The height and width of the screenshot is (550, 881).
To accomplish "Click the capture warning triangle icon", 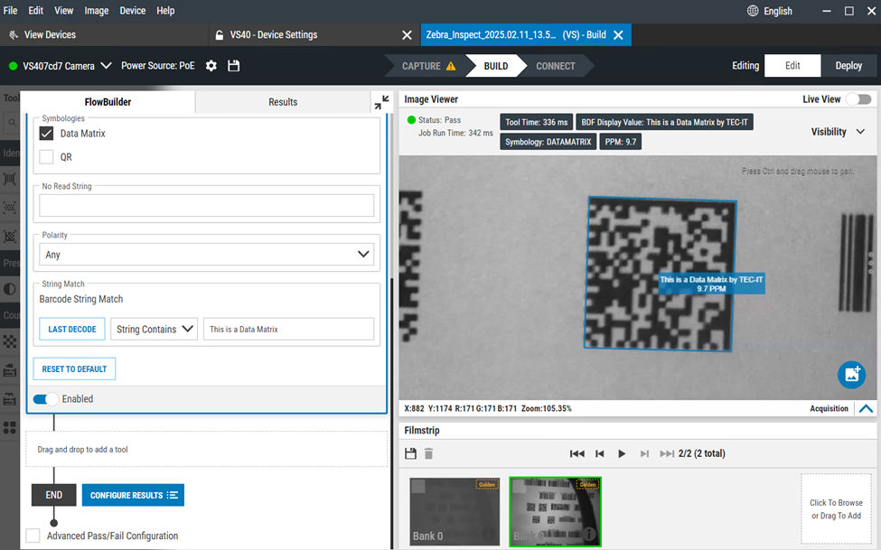I will pos(451,66).
